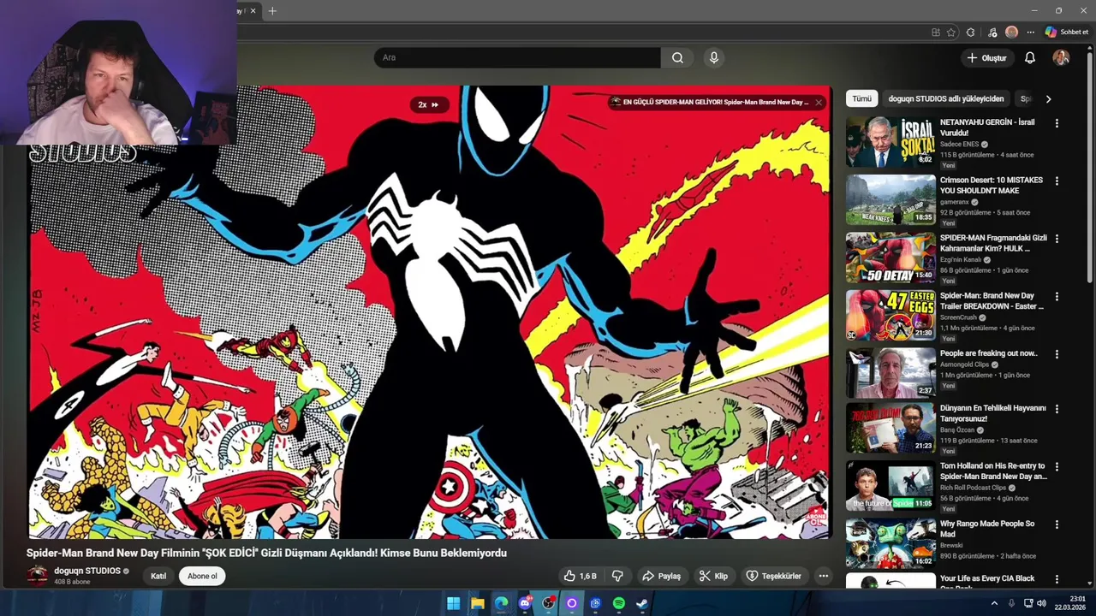Click the YouTube search field Ara
This screenshot has height=616, width=1096.
(x=517, y=57)
